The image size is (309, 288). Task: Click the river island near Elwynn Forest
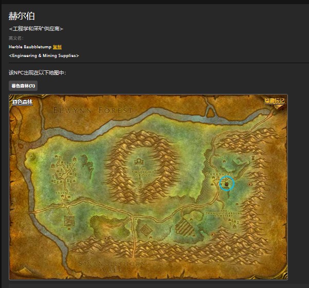pos(211,112)
